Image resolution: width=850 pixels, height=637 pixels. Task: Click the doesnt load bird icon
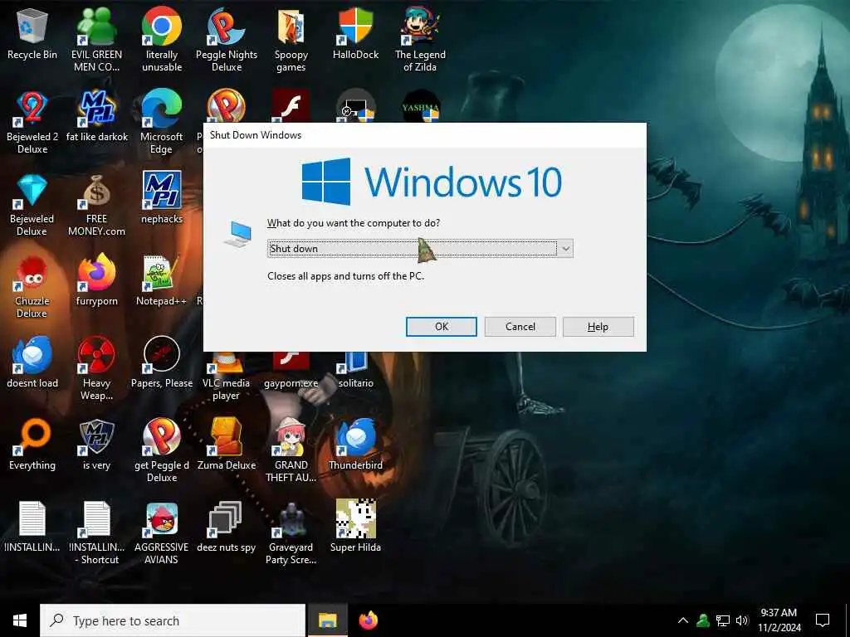click(x=32, y=362)
